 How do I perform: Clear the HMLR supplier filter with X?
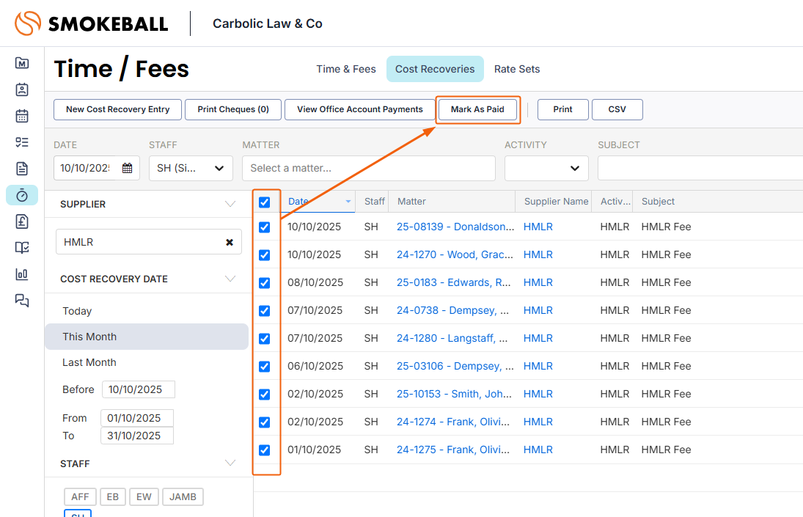coord(230,242)
